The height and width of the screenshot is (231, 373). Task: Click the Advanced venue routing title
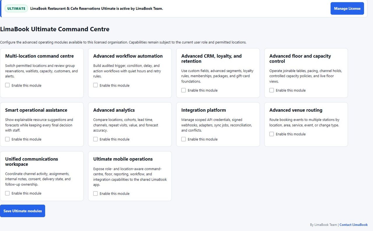point(296,110)
